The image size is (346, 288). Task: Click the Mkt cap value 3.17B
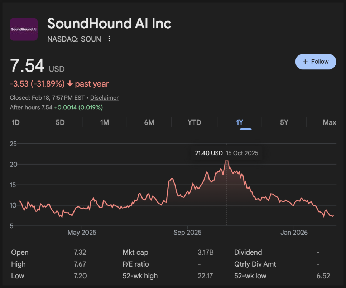pyautogui.click(x=206, y=252)
